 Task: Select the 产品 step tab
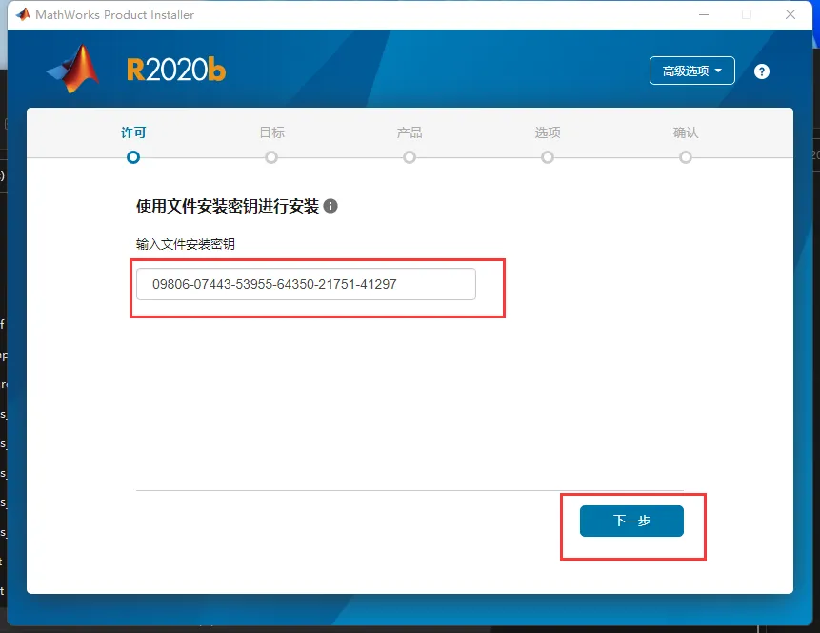pos(410,133)
